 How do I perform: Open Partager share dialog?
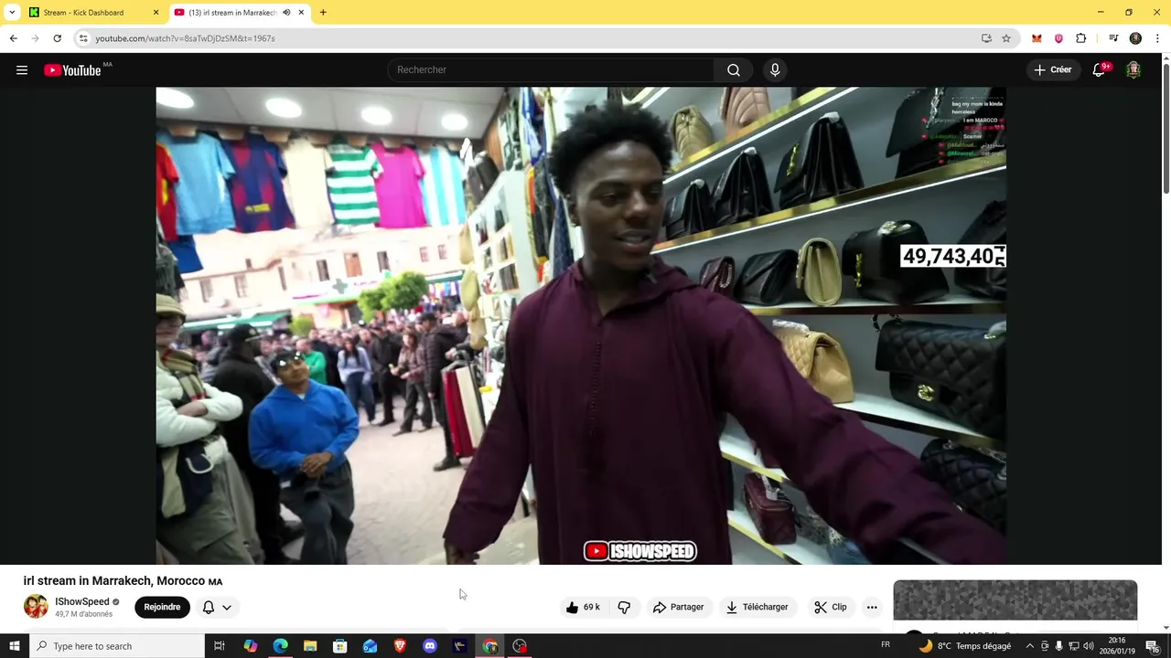pos(678,607)
